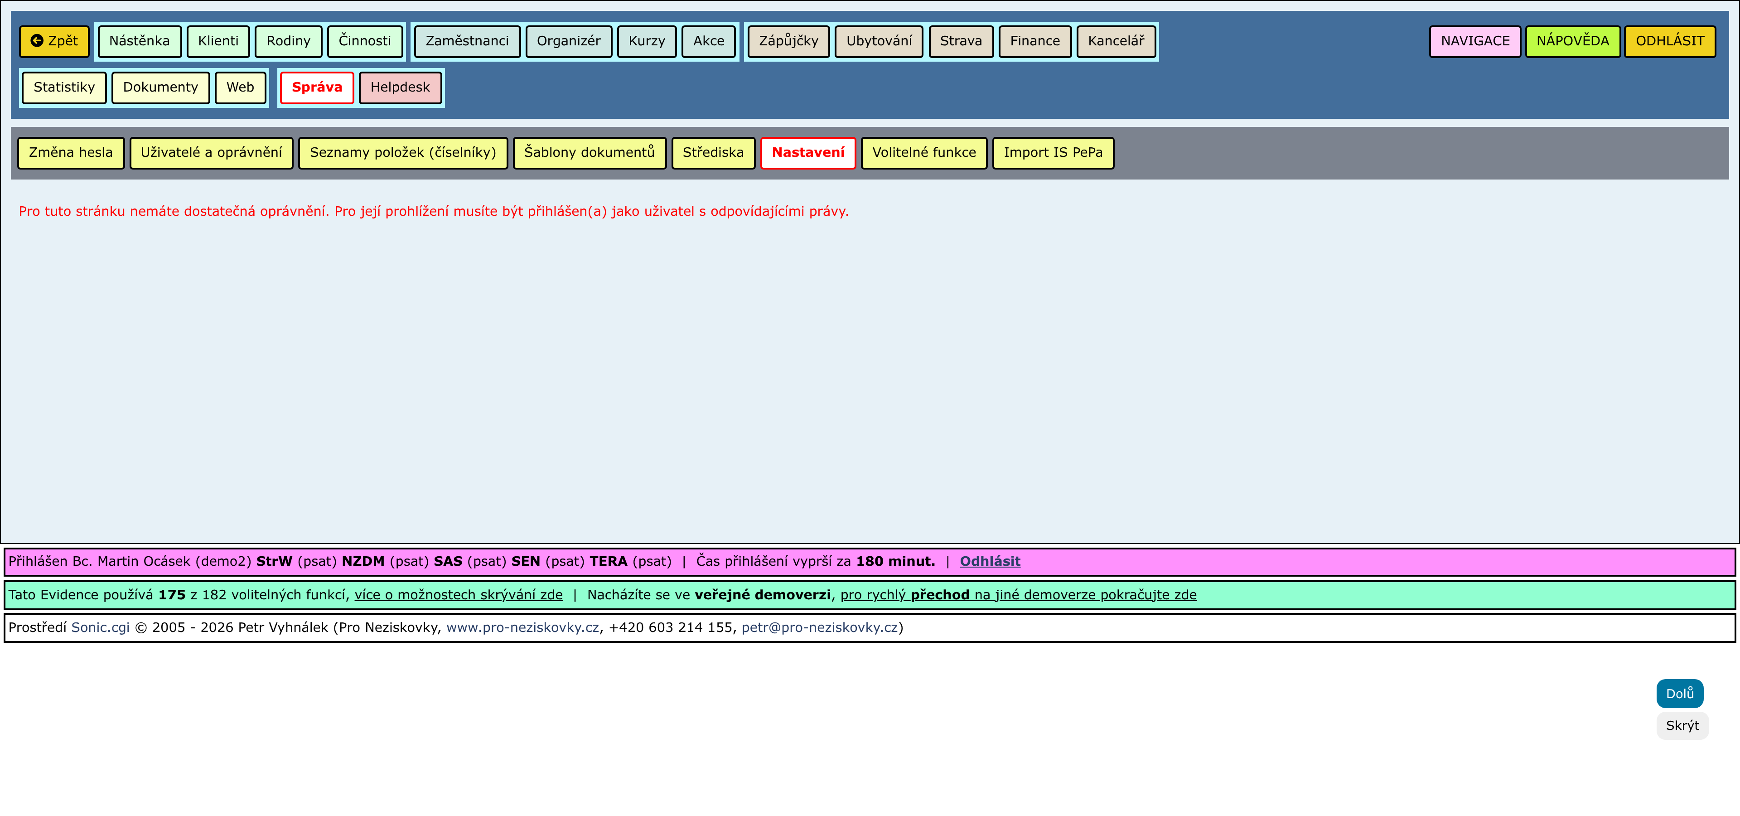Open NÁPOVĚDA help button
1740x816 pixels.
1572,41
